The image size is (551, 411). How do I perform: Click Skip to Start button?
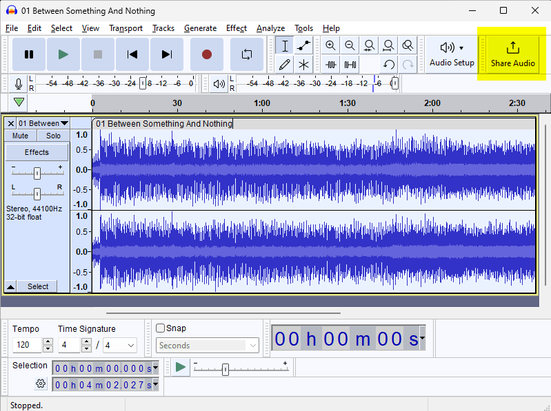132,54
